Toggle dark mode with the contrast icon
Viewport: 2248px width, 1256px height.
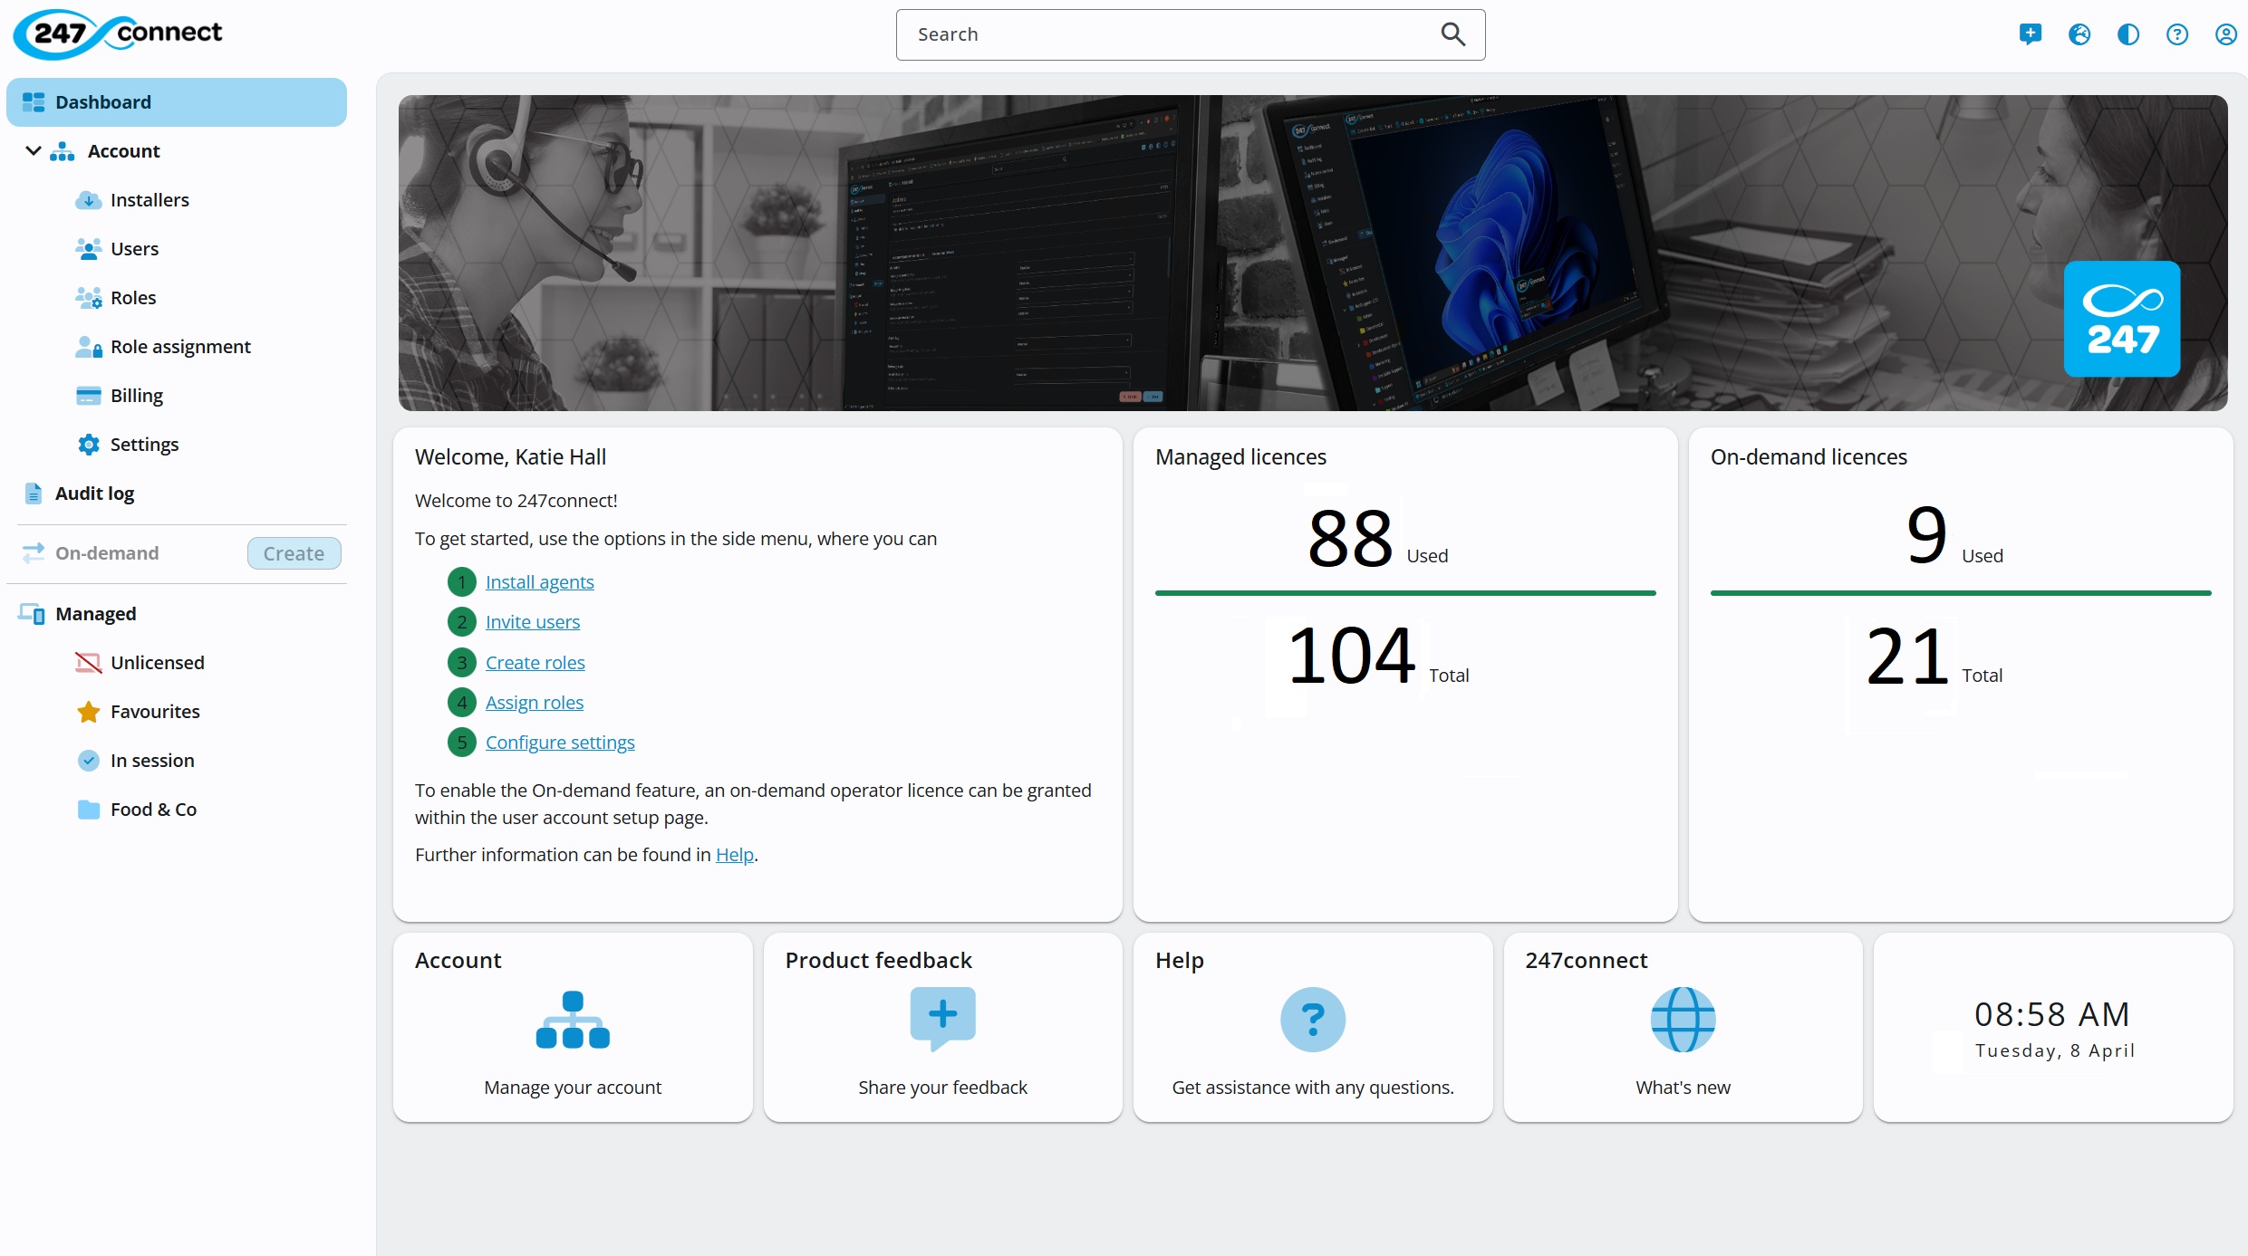[2128, 34]
